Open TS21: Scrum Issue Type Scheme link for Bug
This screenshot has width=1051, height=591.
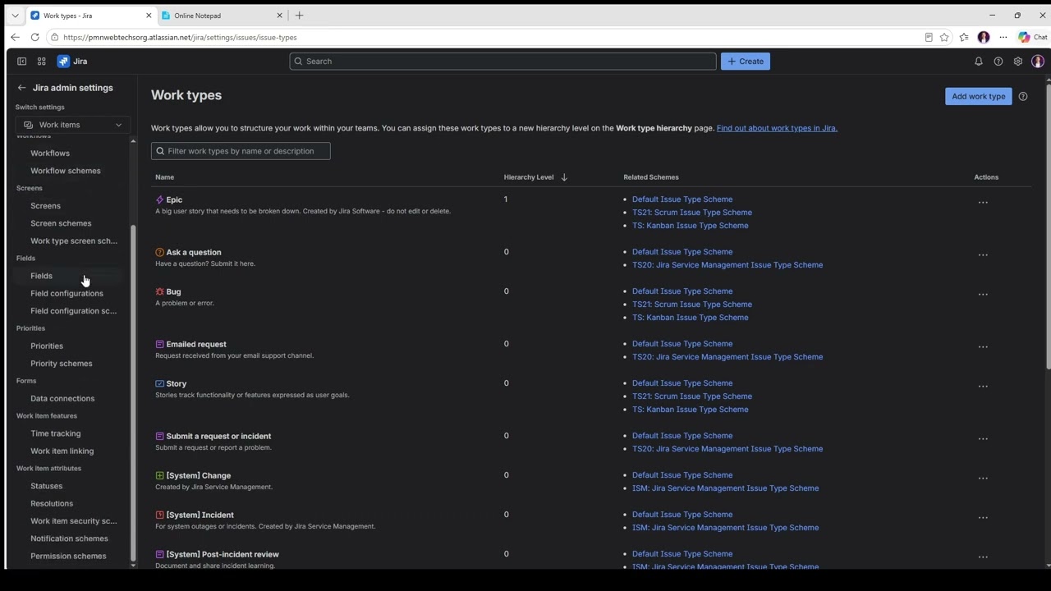pyautogui.click(x=692, y=305)
